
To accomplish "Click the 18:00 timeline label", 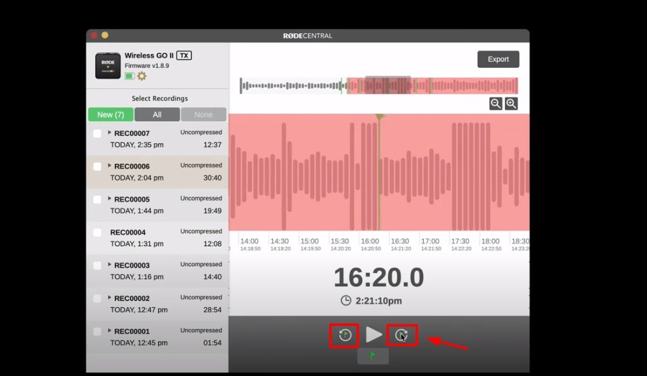I will click(490, 241).
